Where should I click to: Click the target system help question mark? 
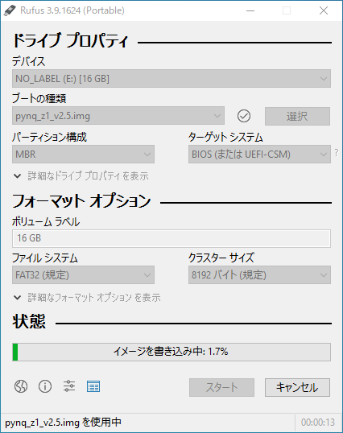pyautogui.click(x=337, y=152)
